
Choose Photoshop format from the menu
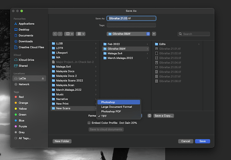coord(119,102)
